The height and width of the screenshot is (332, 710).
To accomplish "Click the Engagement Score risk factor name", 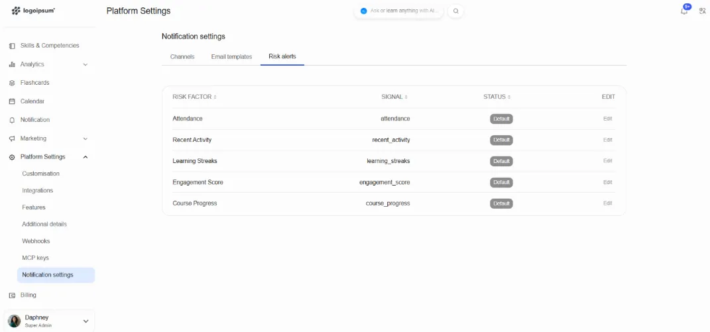I will 198,182.
